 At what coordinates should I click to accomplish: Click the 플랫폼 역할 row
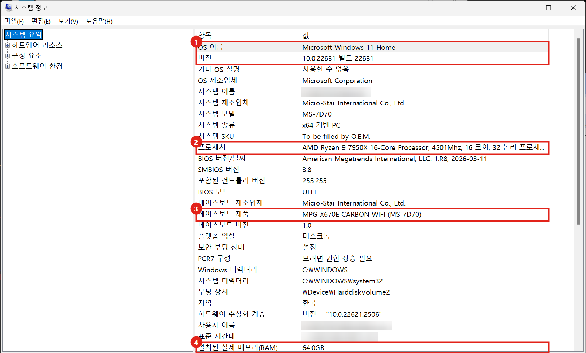coord(372,236)
